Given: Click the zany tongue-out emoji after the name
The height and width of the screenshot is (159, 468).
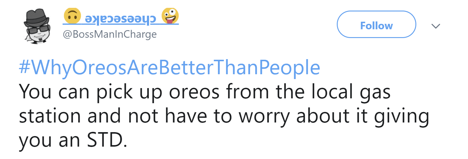Looking at the screenshot, I should (x=170, y=16).
